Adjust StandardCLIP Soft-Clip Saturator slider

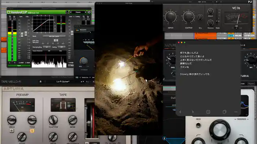click(56, 40)
